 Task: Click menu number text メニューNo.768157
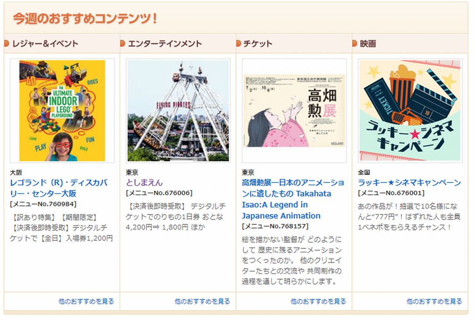coord(275,226)
